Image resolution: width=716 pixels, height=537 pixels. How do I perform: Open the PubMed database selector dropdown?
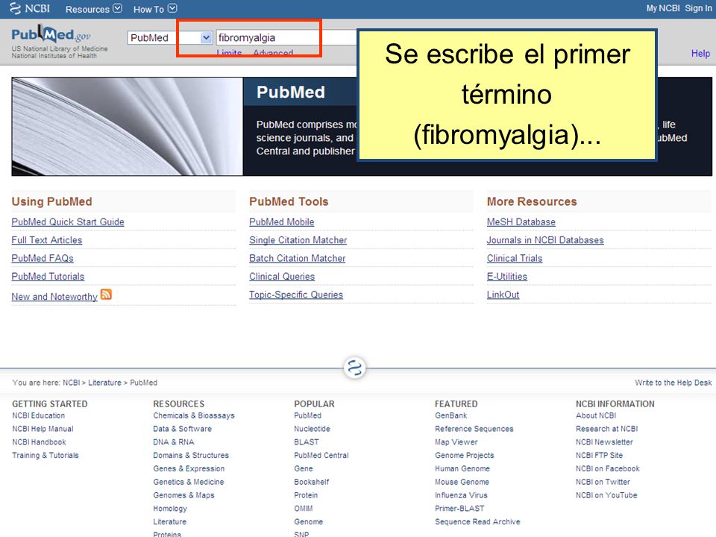[170, 38]
